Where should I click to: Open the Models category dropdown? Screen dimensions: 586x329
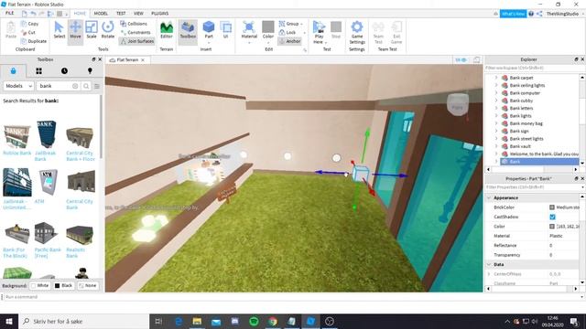pyautogui.click(x=18, y=86)
